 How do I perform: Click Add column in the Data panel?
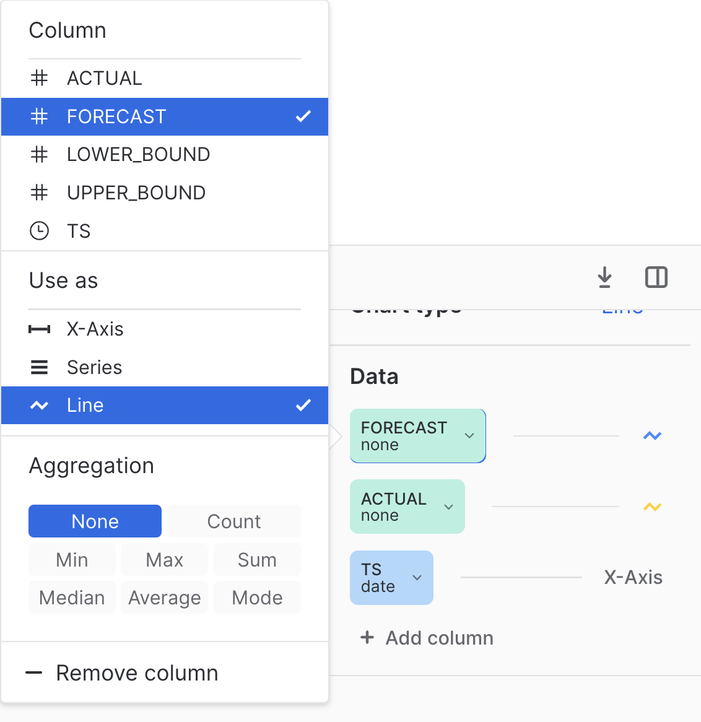point(427,638)
